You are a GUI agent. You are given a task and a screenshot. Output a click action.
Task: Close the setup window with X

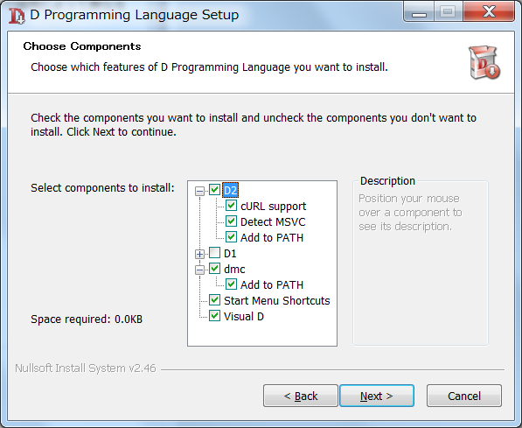tap(489, 11)
